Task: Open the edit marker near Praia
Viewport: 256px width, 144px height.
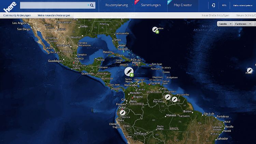Action: tap(250, 71)
